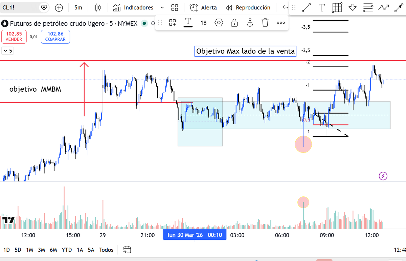The image size is (406, 261).
Task: Open more options with ellipsis icon
Action: (280, 23)
